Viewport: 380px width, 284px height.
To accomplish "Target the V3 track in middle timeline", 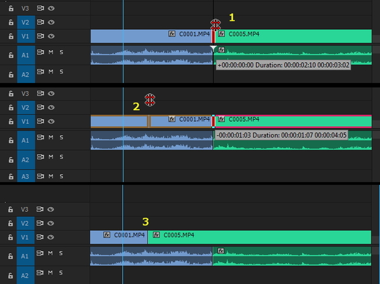I will pyautogui.click(x=26, y=94).
